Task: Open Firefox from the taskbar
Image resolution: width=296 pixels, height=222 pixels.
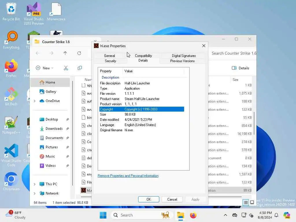Action: pos(193,215)
